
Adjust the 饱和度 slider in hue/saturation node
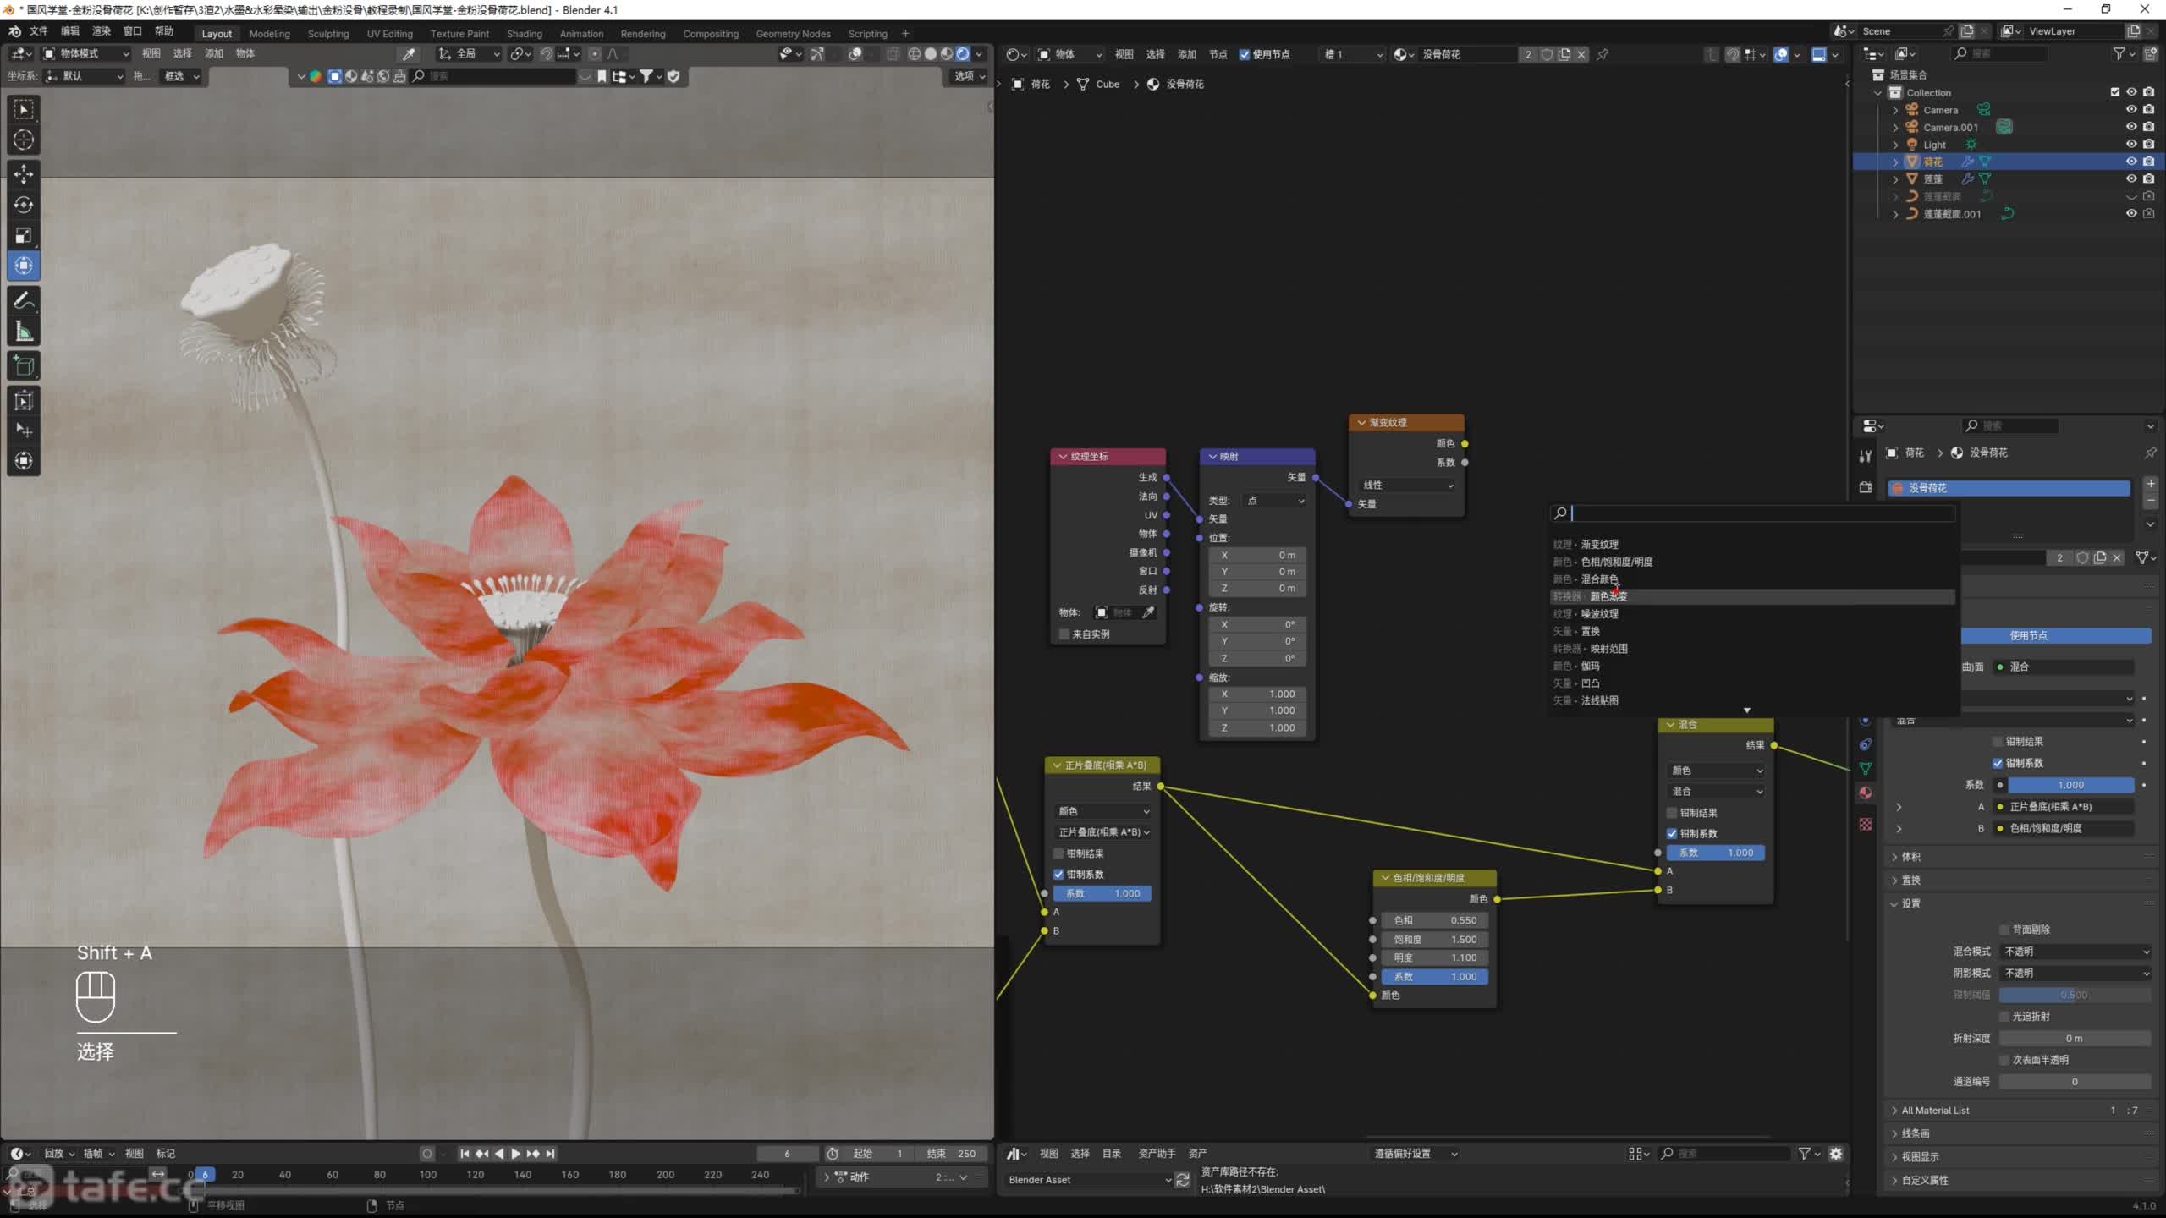pyautogui.click(x=1434, y=939)
